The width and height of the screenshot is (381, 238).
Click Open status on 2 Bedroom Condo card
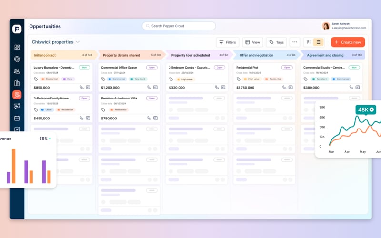pos(220,67)
